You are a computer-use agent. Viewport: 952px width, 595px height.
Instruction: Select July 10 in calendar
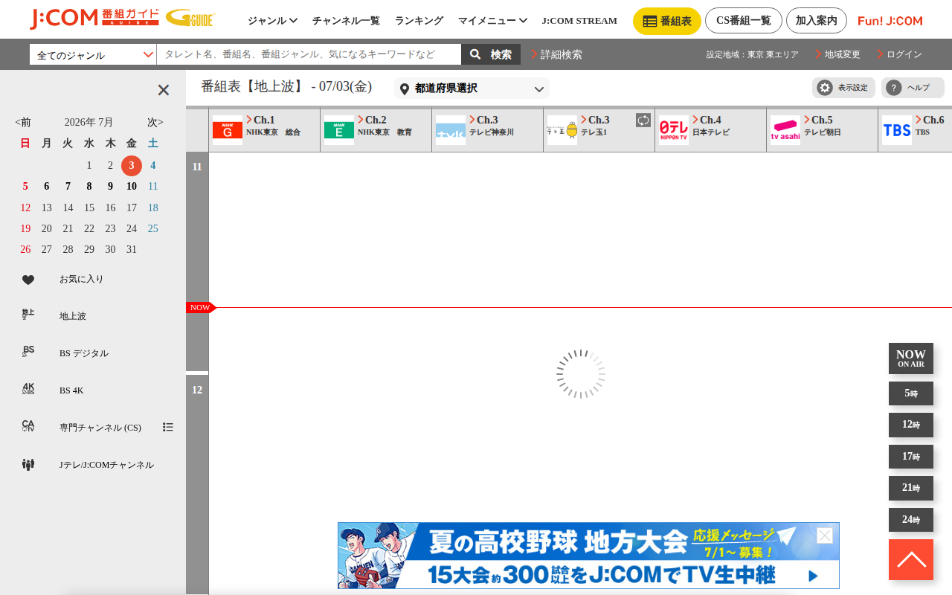coord(132,187)
